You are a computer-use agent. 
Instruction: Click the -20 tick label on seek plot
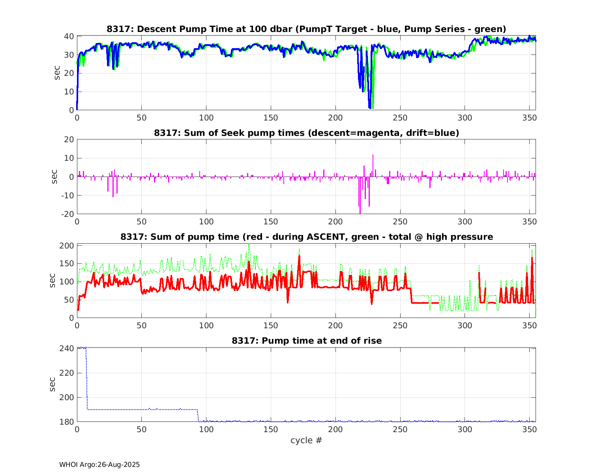[x=68, y=214]
